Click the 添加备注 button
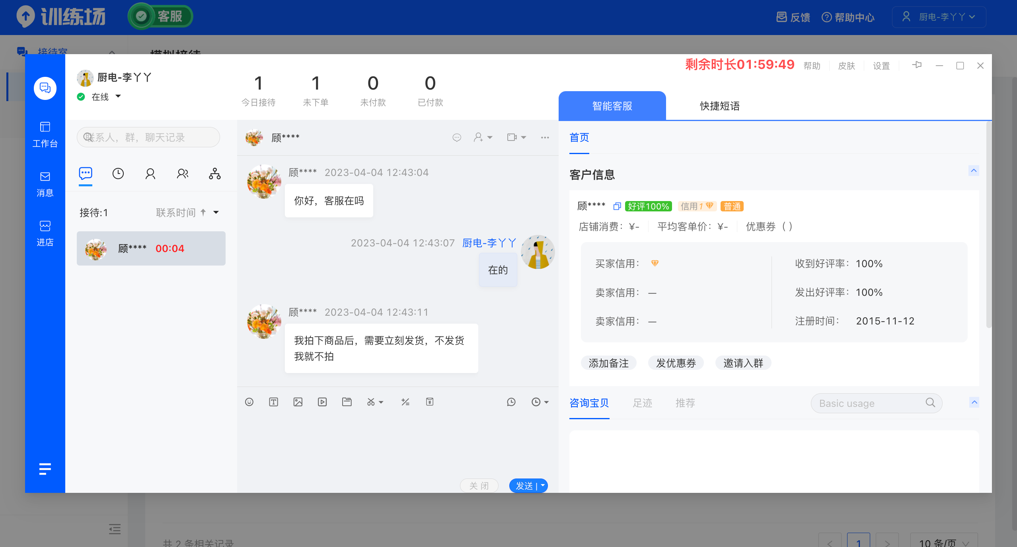The image size is (1017, 547). [609, 363]
